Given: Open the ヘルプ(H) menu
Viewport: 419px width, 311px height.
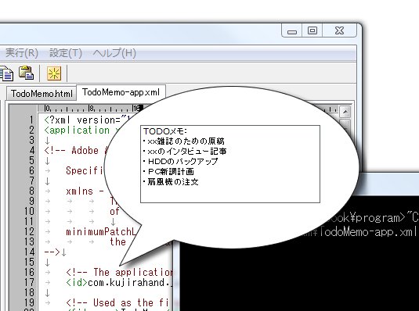Looking at the screenshot, I should tap(114, 53).
